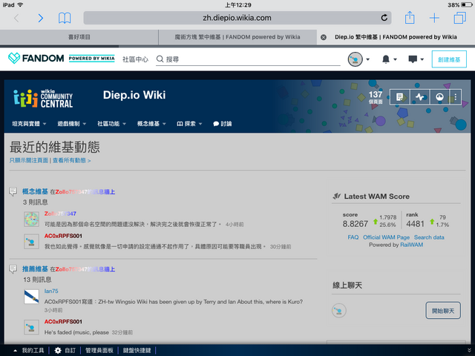Viewport: 475px width, 356px height.
Task: Click the 30分鐘前 timestamp
Action: tap(281, 247)
